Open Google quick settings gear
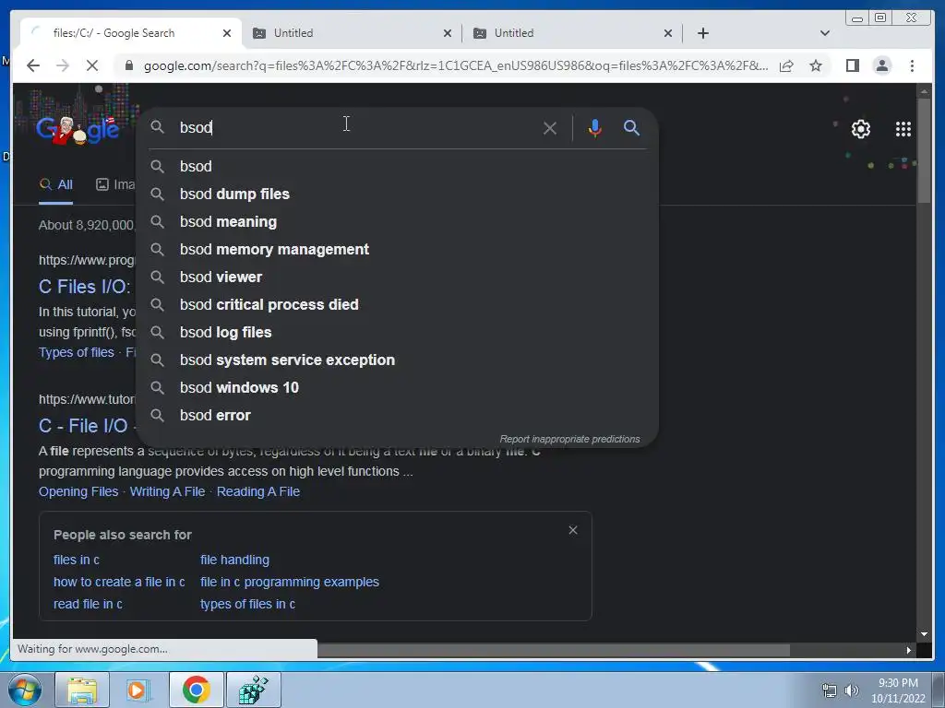The image size is (945, 708). click(x=861, y=129)
